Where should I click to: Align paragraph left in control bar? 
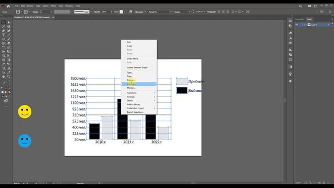click(219, 11)
